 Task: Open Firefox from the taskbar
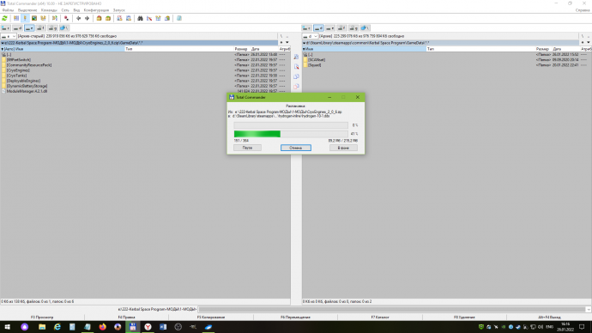102,327
